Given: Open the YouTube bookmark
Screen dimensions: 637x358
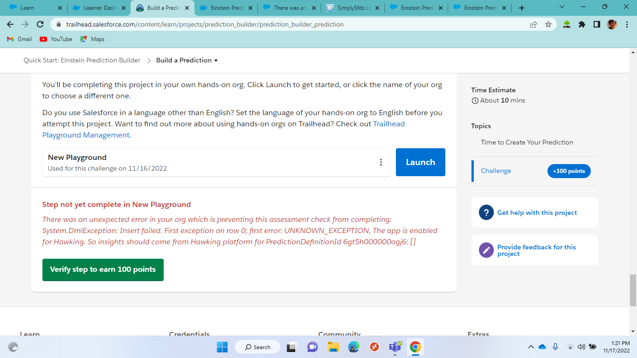Looking at the screenshot, I should point(56,39).
